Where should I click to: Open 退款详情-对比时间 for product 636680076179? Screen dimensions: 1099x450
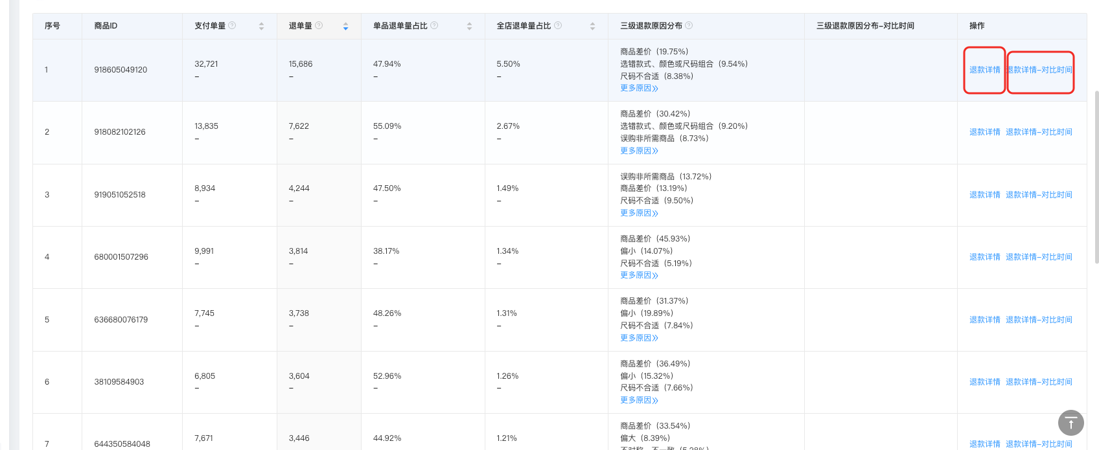(x=1039, y=320)
